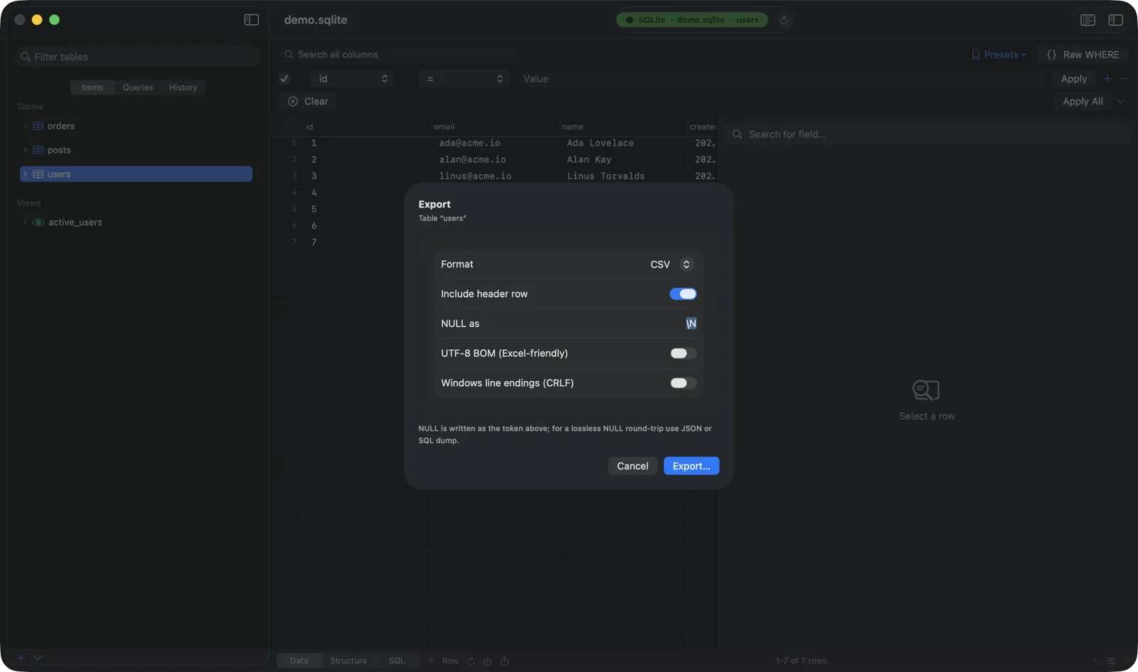Image resolution: width=1138 pixels, height=672 pixels.
Task: Click the reload rows icon in the bottom bar
Action: point(471,661)
